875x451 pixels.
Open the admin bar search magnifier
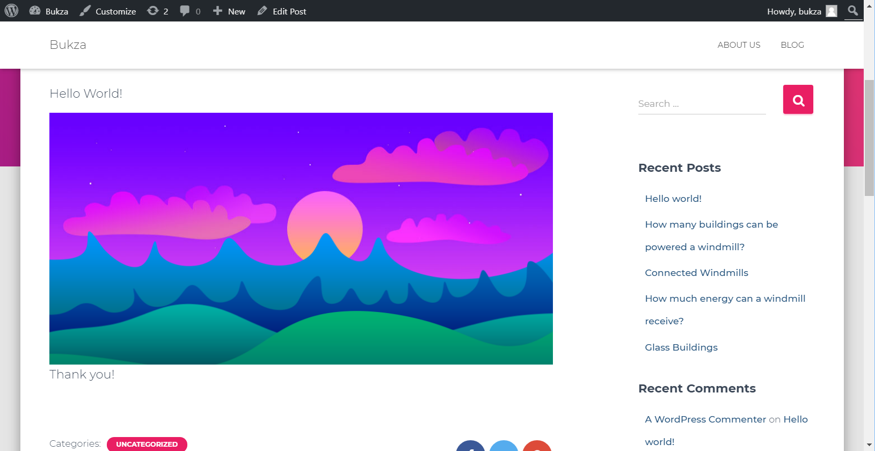(x=852, y=11)
